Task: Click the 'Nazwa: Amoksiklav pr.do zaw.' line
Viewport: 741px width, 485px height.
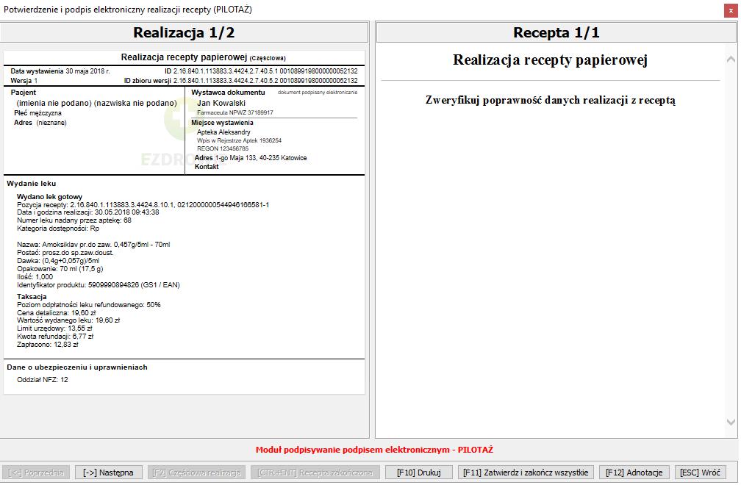Action: (x=93, y=245)
